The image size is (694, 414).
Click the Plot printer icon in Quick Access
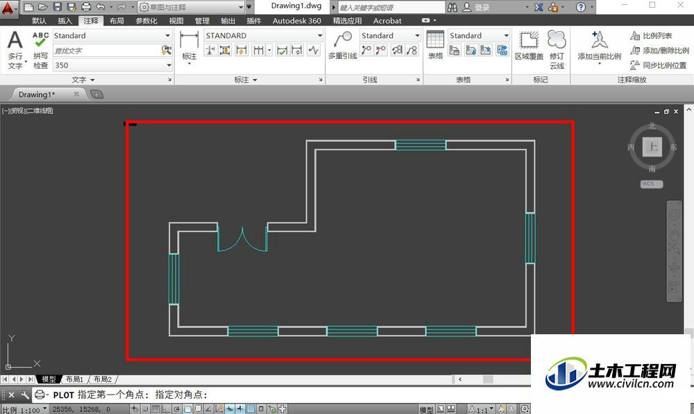[86, 7]
